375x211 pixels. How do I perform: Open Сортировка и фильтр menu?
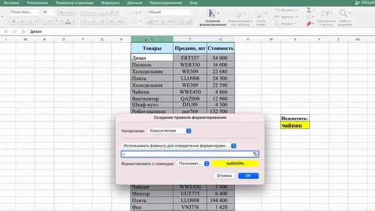pyautogui.click(x=326, y=18)
